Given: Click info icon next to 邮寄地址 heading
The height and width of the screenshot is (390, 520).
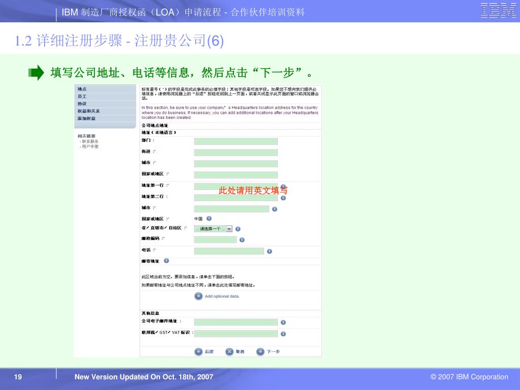Looking at the screenshot, I should click(x=167, y=261).
